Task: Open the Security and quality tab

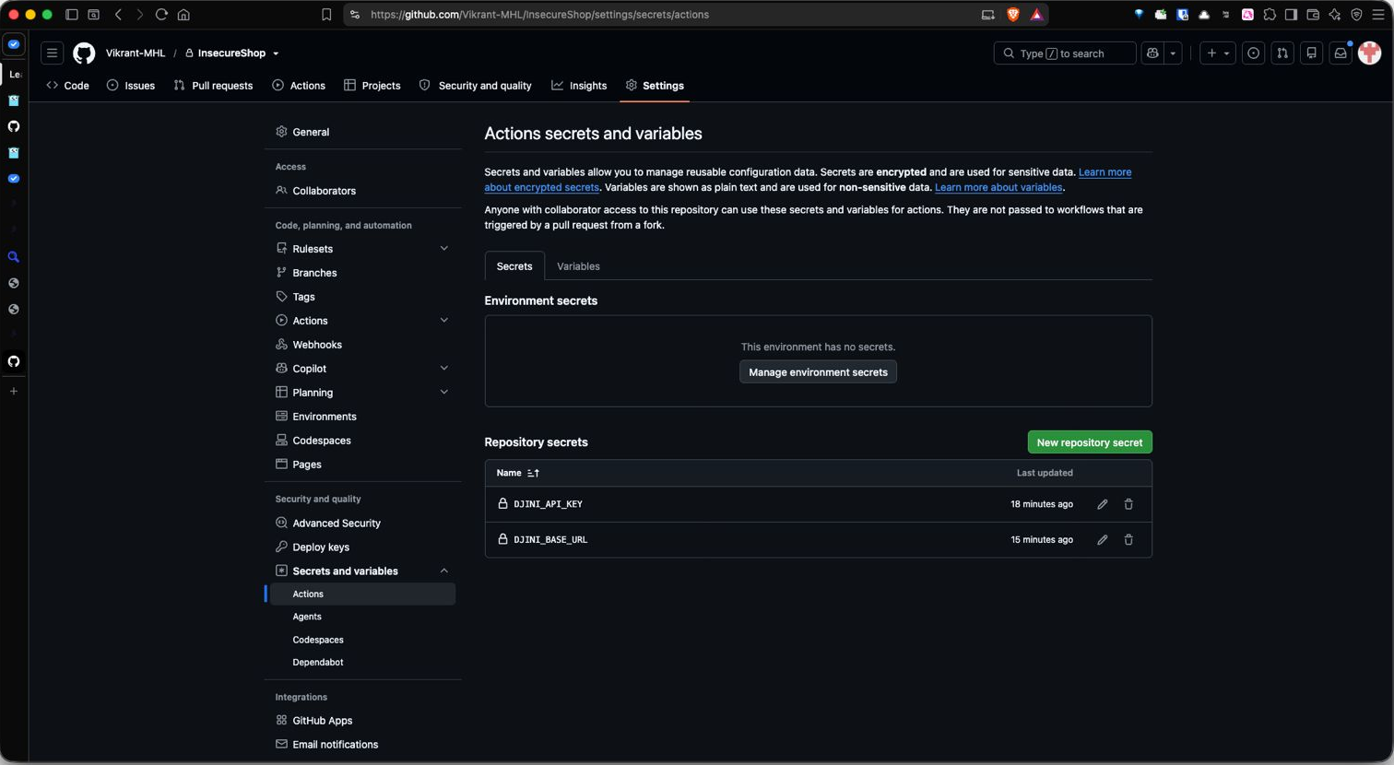Action: pyautogui.click(x=476, y=86)
